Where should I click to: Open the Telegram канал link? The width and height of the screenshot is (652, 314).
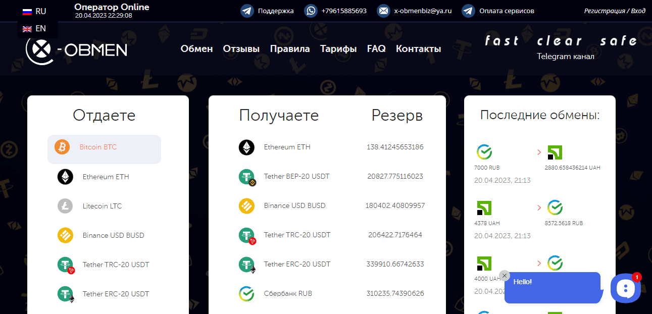[x=565, y=57]
